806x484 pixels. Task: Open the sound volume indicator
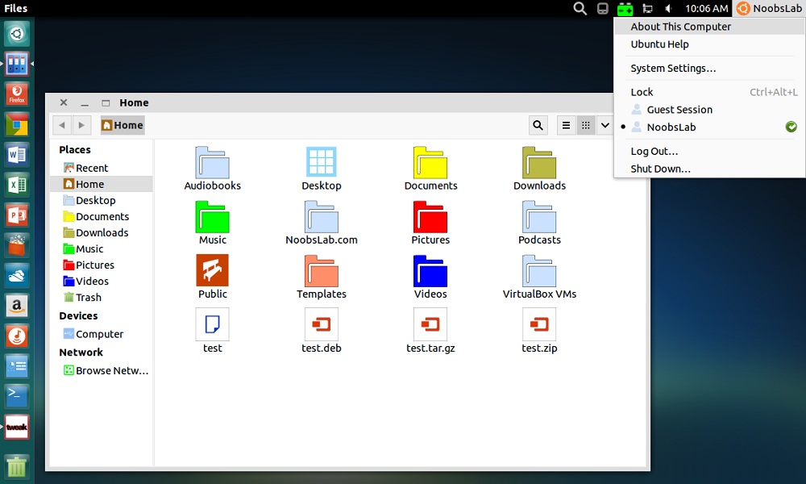[668, 9]
